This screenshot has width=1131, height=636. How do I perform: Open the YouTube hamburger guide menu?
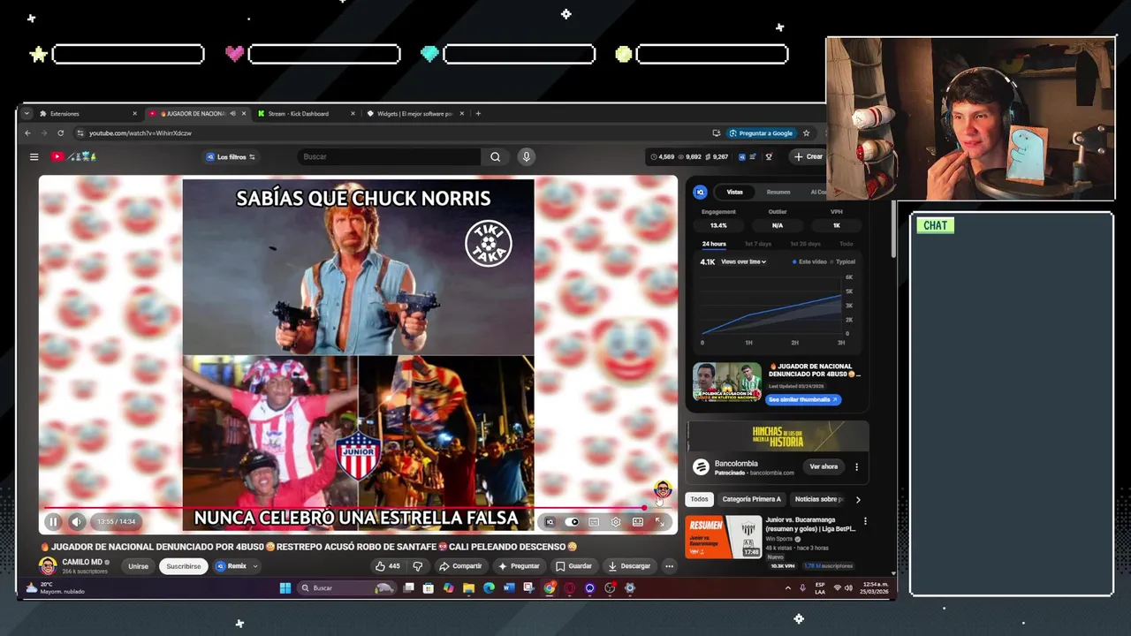(x=34, y=156)
